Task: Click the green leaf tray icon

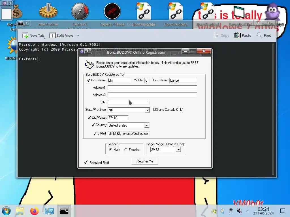Action: (214, 211)
